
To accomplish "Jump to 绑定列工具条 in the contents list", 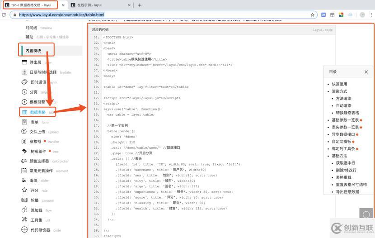I will click(343, 149).
